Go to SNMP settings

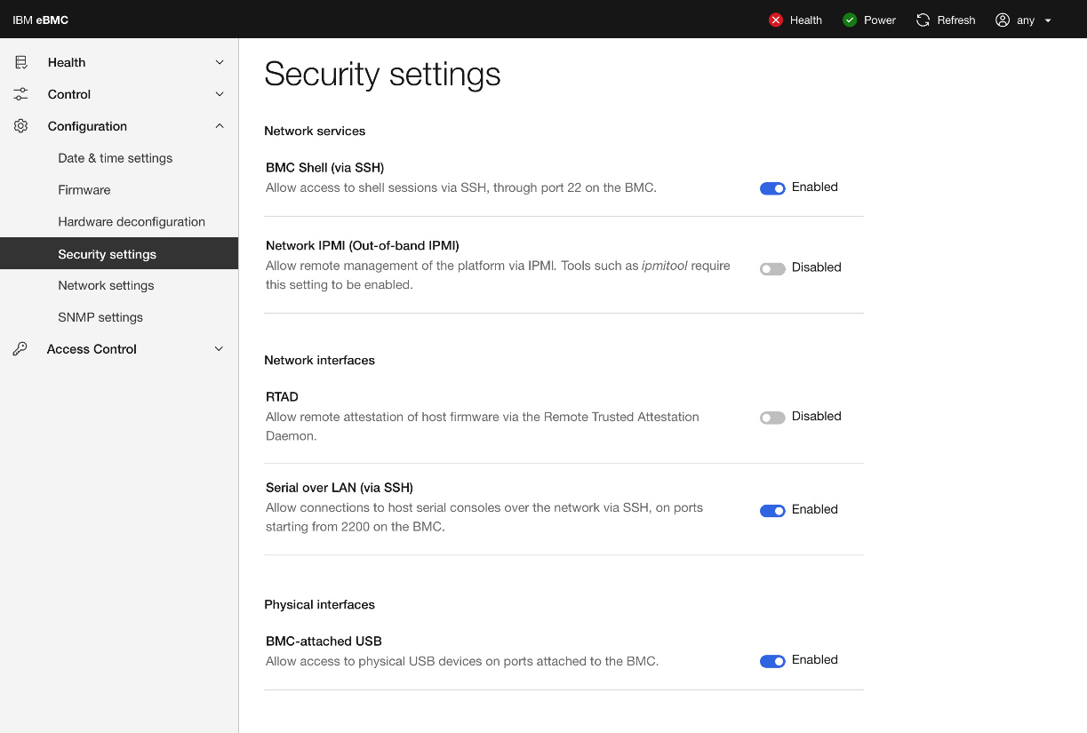click(100, 317)
